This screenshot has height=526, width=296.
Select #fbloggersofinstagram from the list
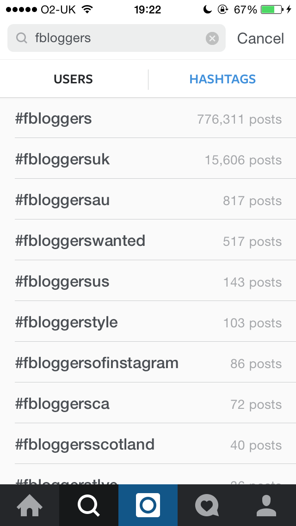point(148,363)
